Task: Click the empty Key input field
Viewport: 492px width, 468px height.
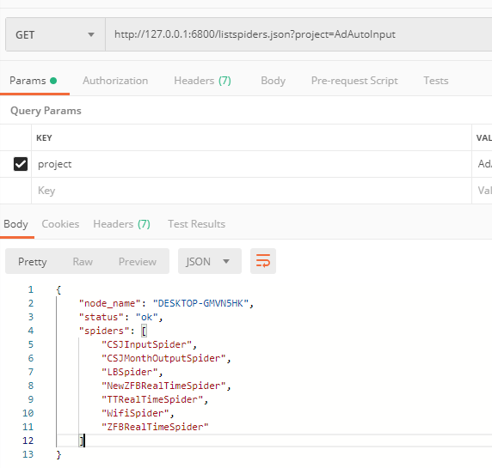Action: click(251, 191)
